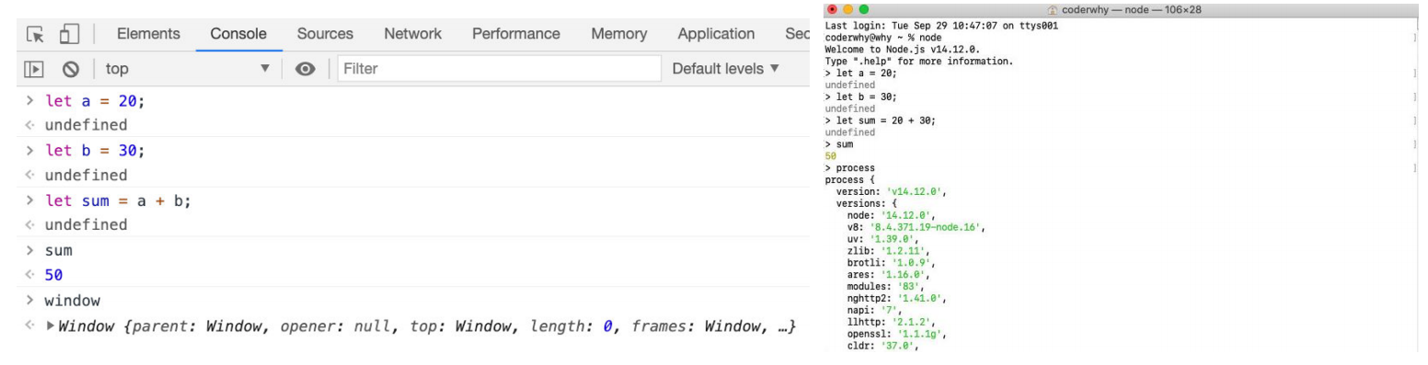The width and height of the screenshot is (1428, 365).
Task: Click the "llhttp: '2.1.2'" entry
Action: coord(891,322)
